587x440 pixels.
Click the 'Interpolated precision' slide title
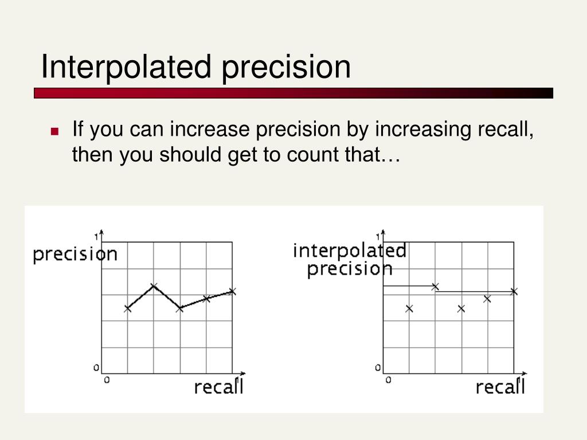[x=196, y=67]
